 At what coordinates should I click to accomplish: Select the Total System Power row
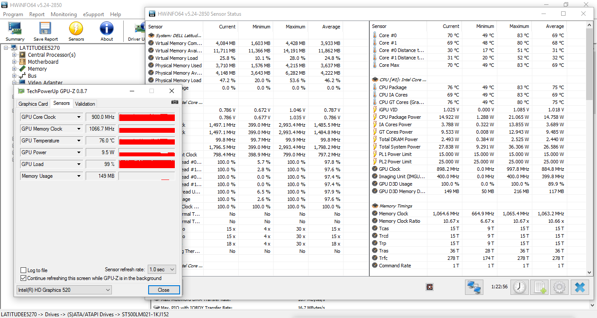(468, 147)
